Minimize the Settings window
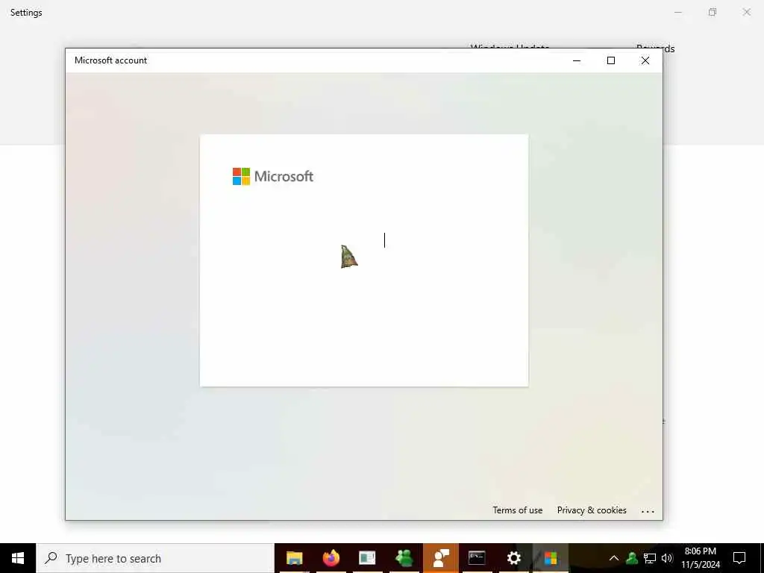This screenshot has height=573, width=764. [678, 12]
